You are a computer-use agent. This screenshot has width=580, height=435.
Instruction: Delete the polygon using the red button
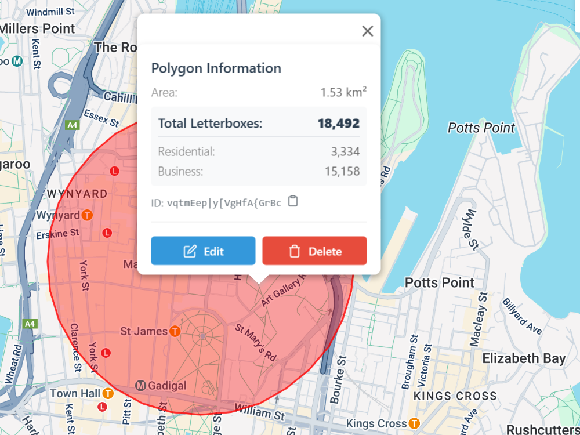(x=314, y=251)
